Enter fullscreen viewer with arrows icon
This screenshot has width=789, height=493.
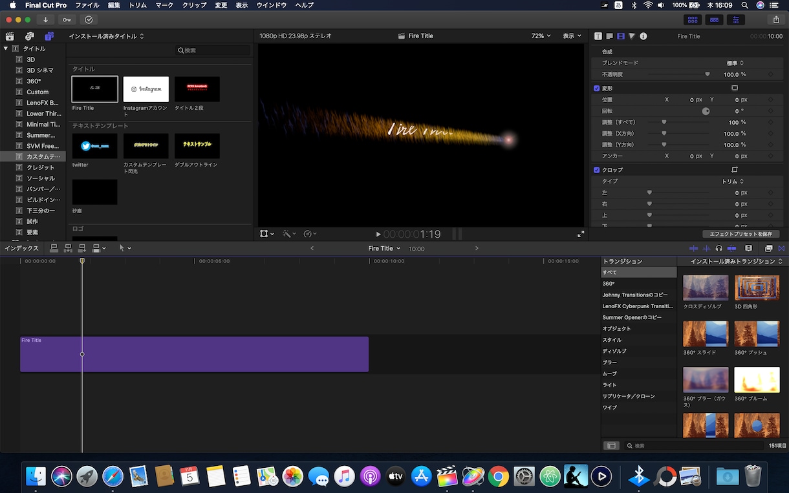[581, 234]
